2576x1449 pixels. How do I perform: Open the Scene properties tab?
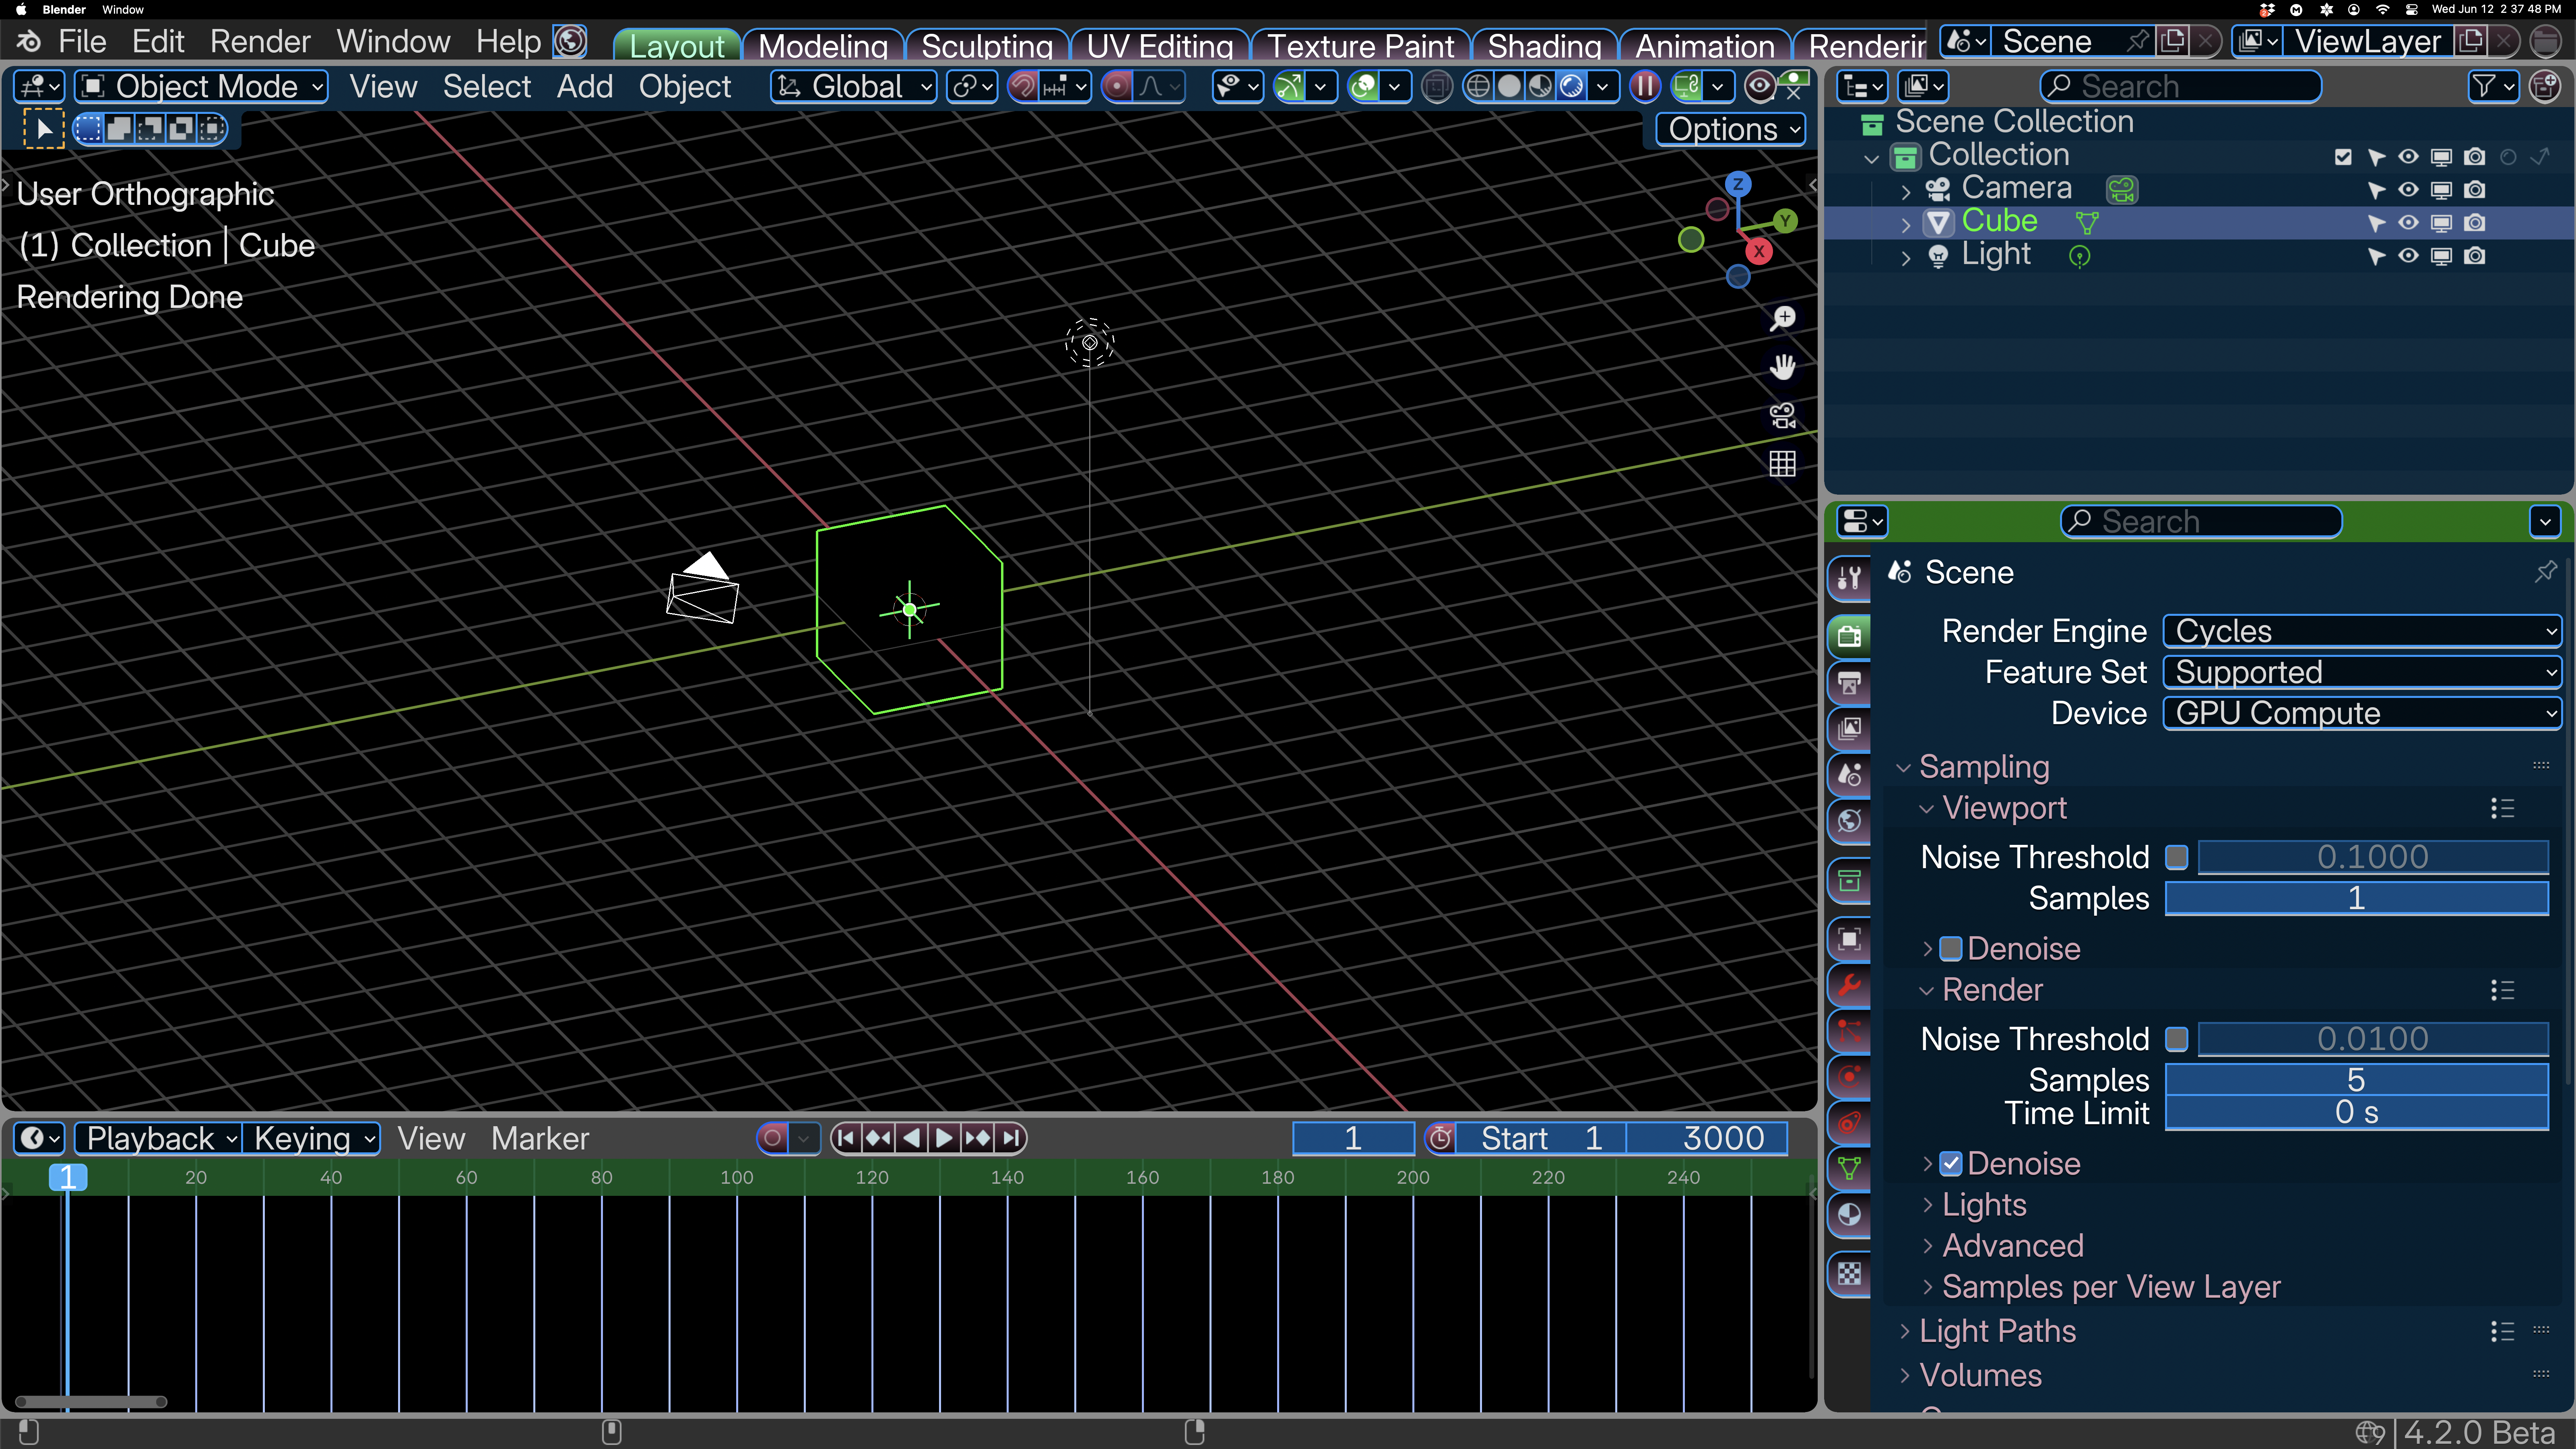pos(1849,775)
